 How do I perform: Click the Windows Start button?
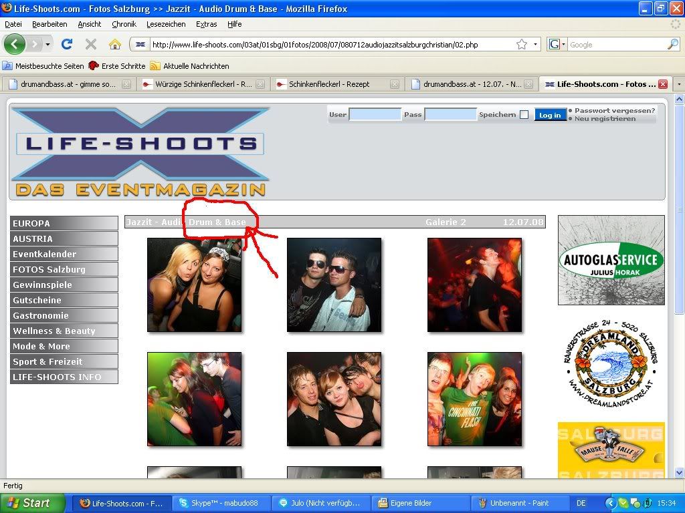tap(32, 503)
